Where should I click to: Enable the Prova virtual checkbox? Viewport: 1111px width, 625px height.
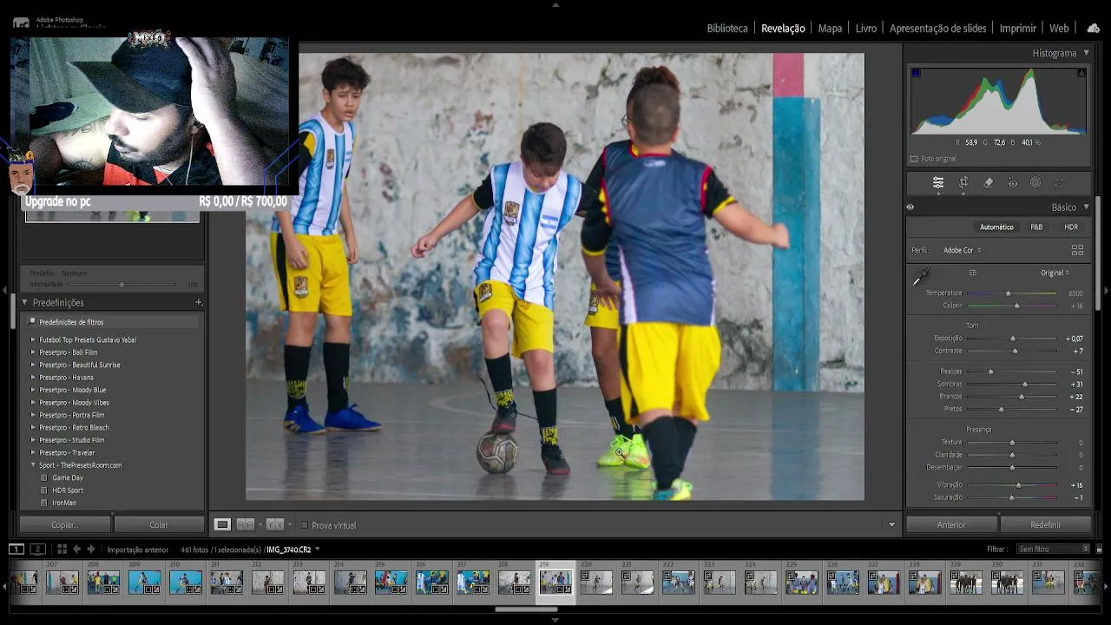(304, 525)
